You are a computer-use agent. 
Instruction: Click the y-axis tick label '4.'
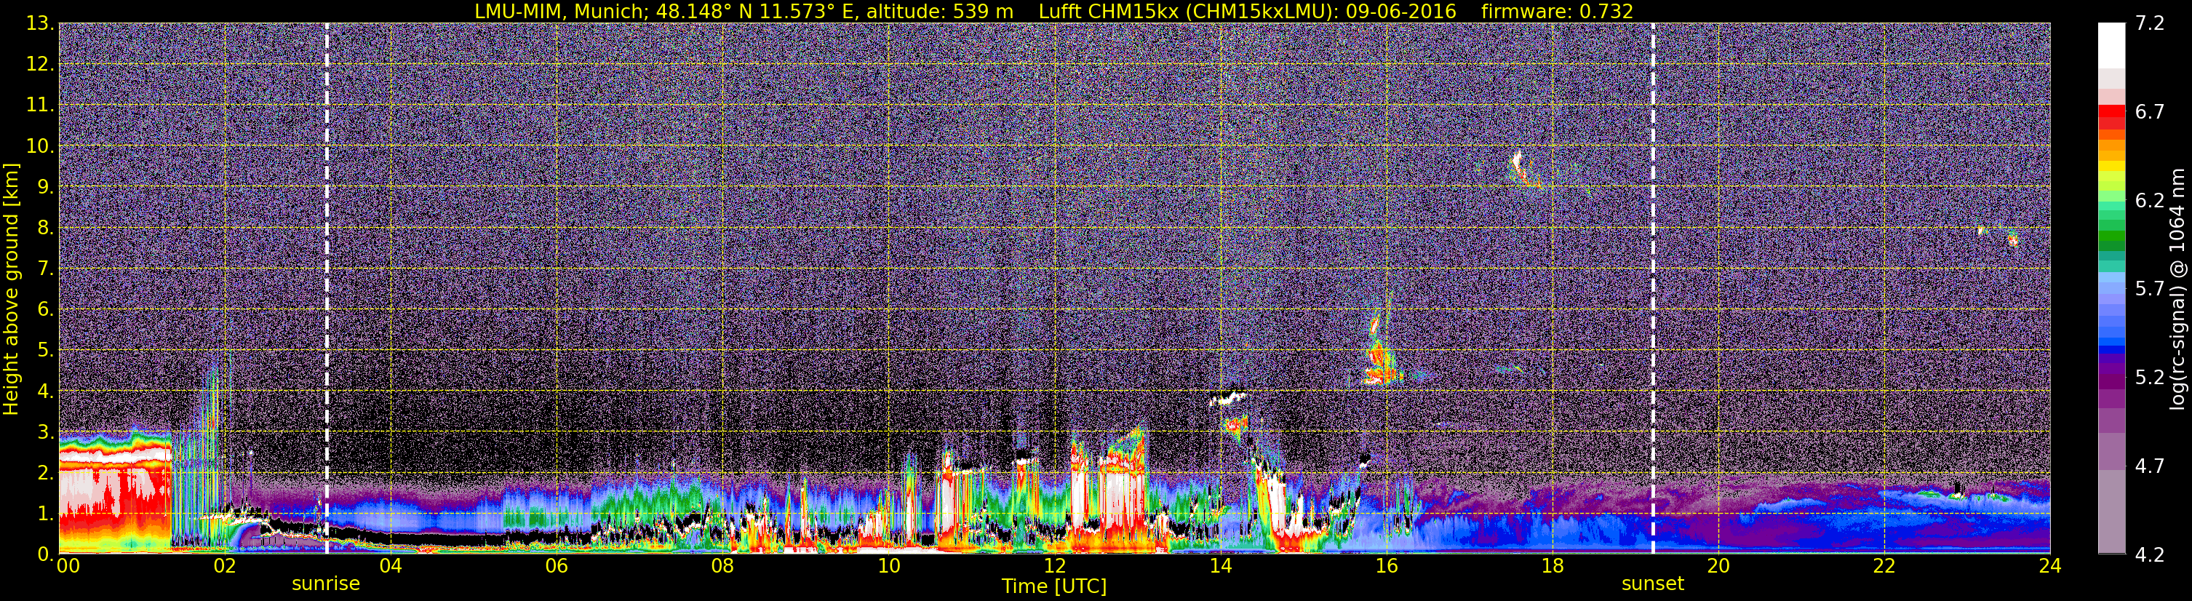click(x=45, y=391)
